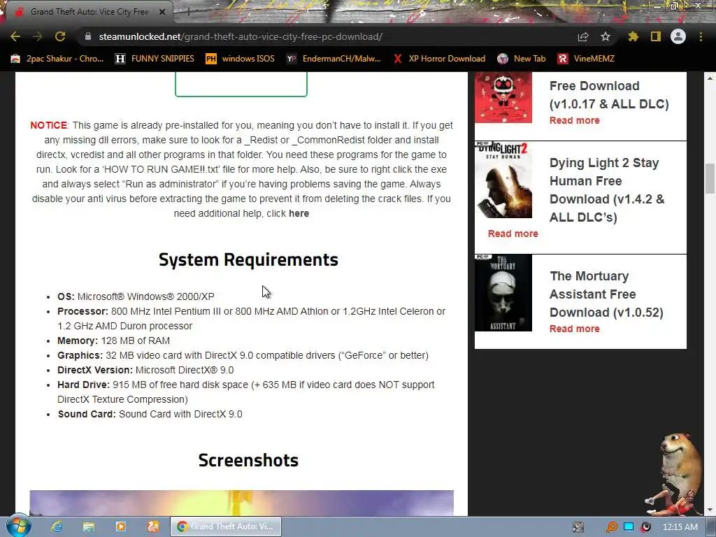The image size is (716, 537).
Task: Click the browser forward arrow
Action: [38, 36]
